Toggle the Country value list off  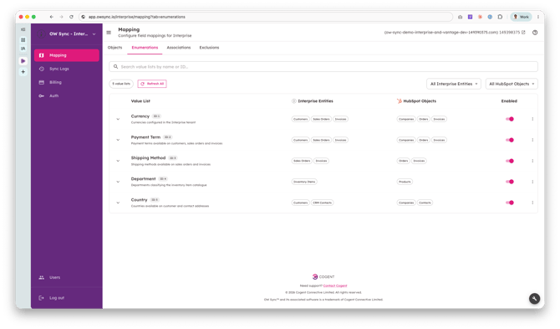[510, 203]
